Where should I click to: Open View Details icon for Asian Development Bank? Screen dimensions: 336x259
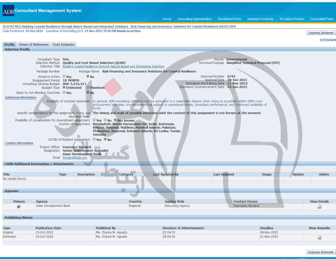319,207
